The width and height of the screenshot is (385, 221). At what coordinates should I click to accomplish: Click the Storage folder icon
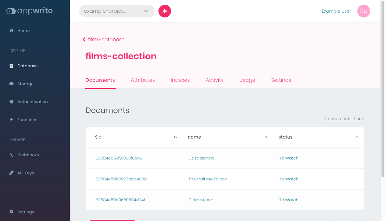(12, 84)
